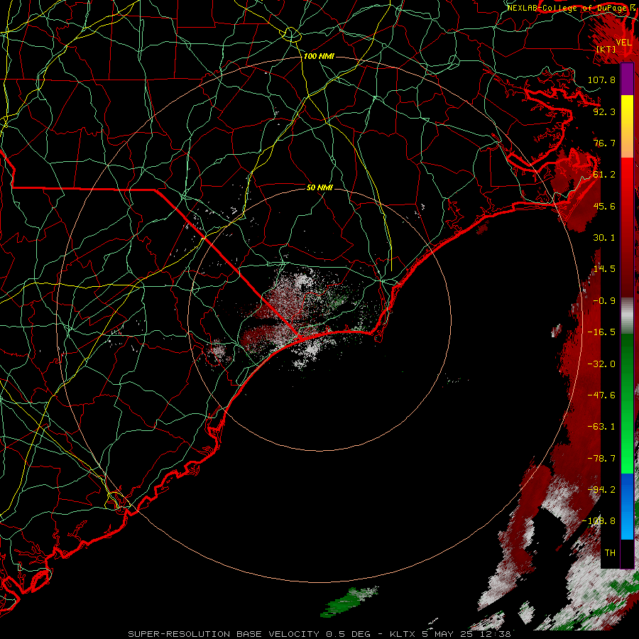The height and width of the screenshot is (639, 639).
Task: Click the blue segment of the velocity color bar
Action: (x=627, y=506)
